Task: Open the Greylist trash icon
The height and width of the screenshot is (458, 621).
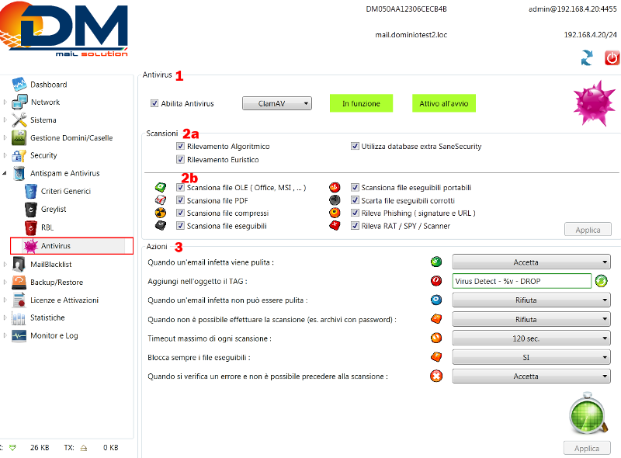Action: pyautogui.click(x=30, y=209)
